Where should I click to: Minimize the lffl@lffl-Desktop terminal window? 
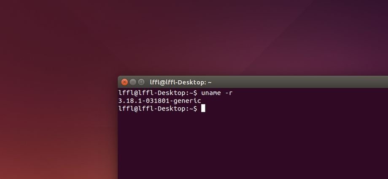click(x=133, y=82)
